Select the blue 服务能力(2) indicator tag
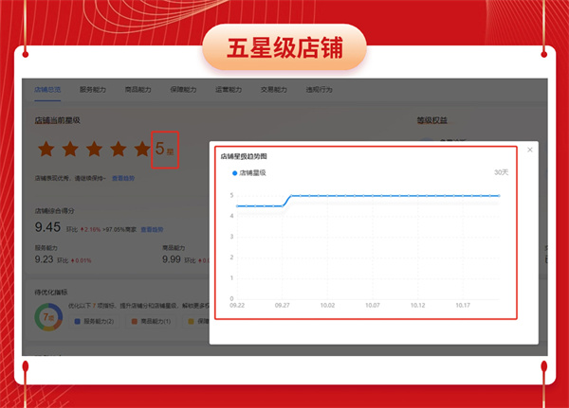Screen dimensions: 569x408 [x=97, y=322]
